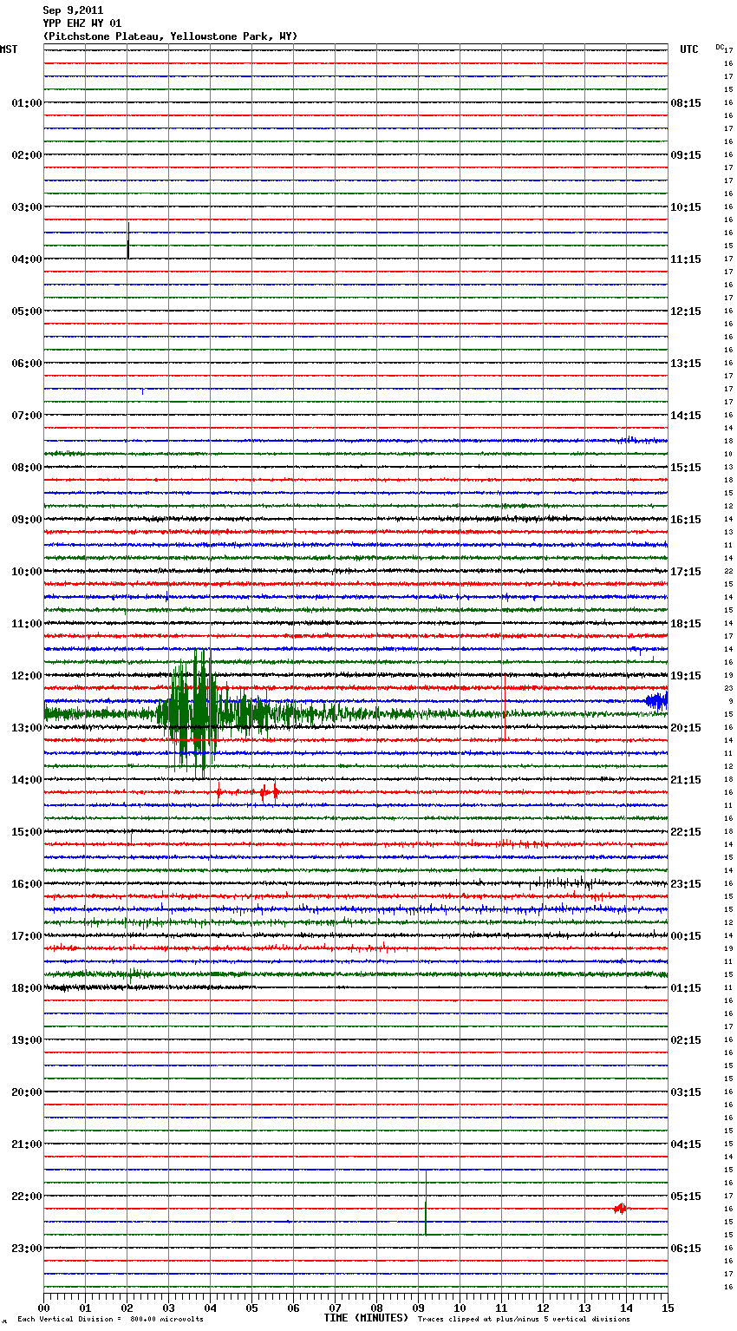The width and height of the screenshot is (737, 1331).
Task: Click the long green vertical spike near 22:00 MST
Action: pyautogui.click(x=426, y=1202)
